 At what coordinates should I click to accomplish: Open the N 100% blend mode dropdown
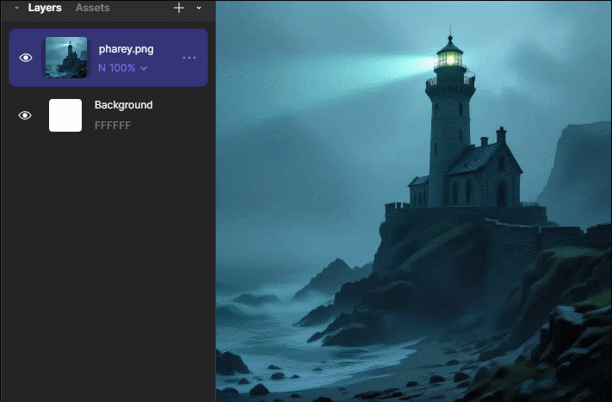tap(122, 68)
